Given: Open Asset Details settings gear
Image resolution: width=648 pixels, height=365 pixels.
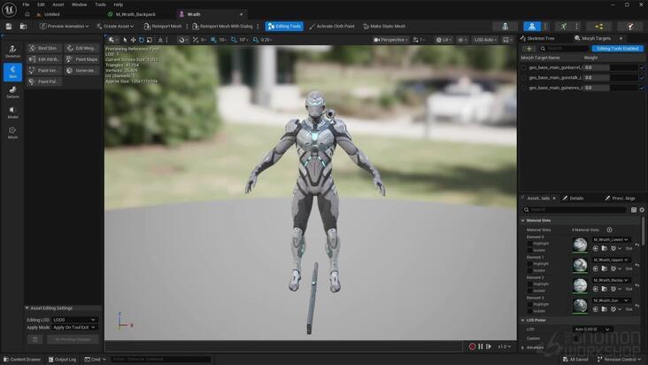Looking at the screenshot, I should [642, 210].
